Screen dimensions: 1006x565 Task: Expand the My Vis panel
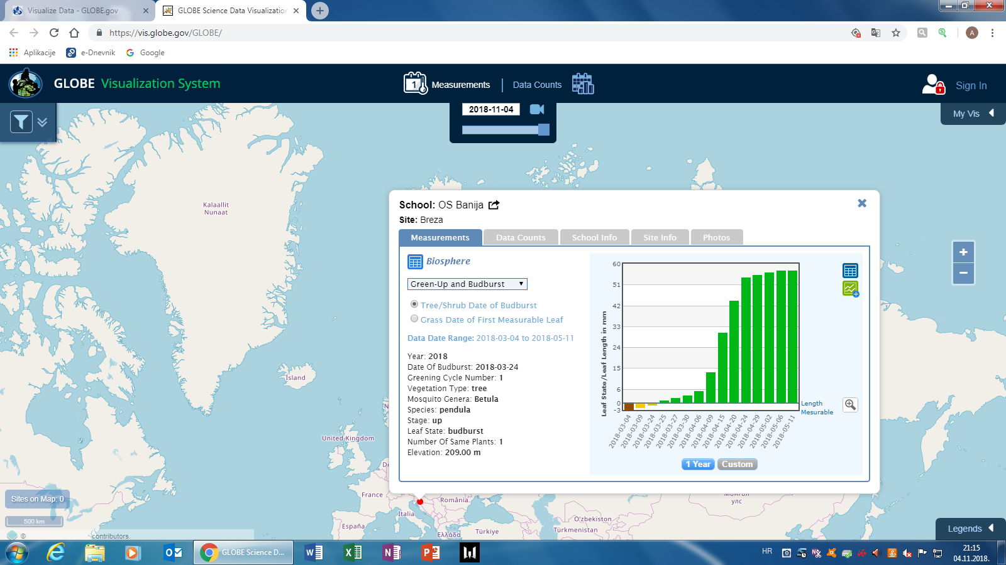[973, 114]
